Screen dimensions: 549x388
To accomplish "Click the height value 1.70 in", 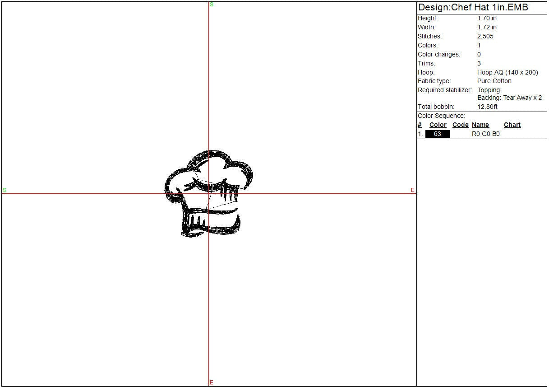I will point(487,19).
